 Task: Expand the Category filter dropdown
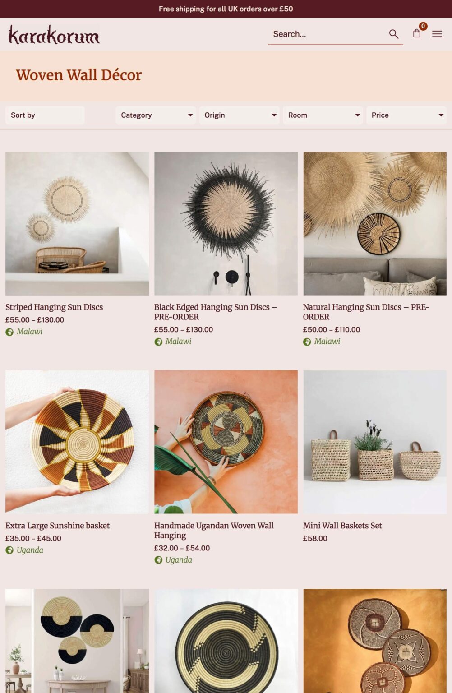[156, 115]
